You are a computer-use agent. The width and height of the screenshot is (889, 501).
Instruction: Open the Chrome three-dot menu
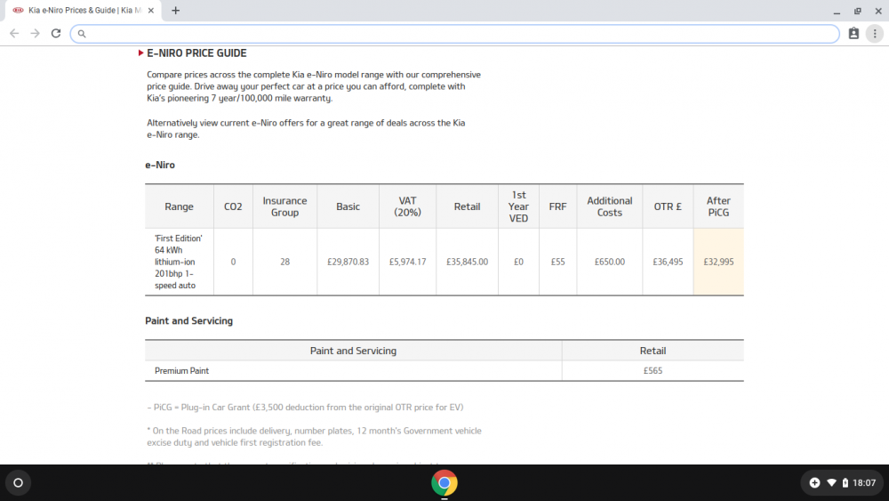click(875, 34)
